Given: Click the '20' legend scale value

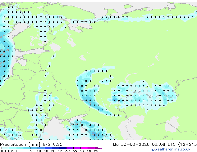Looking at the screenshot, I should 53,151.
